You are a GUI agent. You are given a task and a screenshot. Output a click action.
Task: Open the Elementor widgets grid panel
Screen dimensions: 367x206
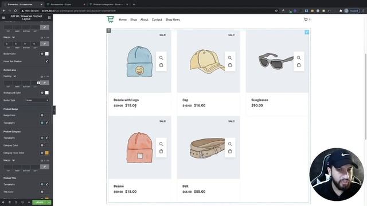[49, 18]
